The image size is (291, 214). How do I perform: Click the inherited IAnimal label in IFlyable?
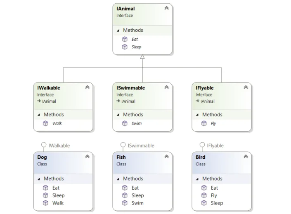point(207,101)
